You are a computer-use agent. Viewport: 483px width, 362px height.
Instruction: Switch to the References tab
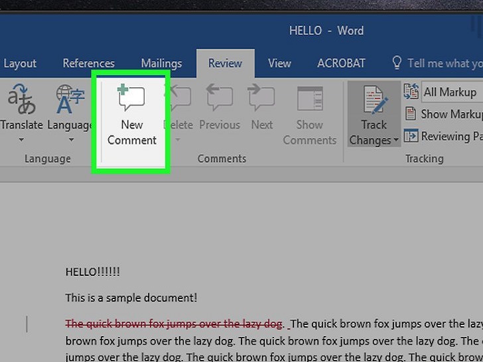[88, 63]
